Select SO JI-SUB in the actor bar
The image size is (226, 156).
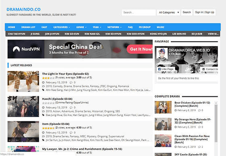point(197,34)
